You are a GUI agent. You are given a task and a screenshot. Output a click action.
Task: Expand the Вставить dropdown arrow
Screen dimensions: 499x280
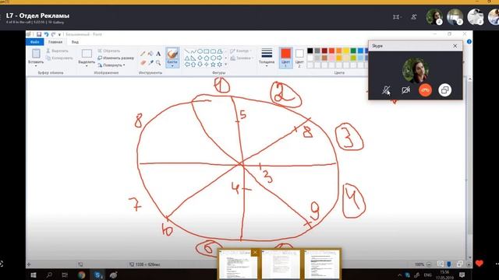tap(36, 65)
